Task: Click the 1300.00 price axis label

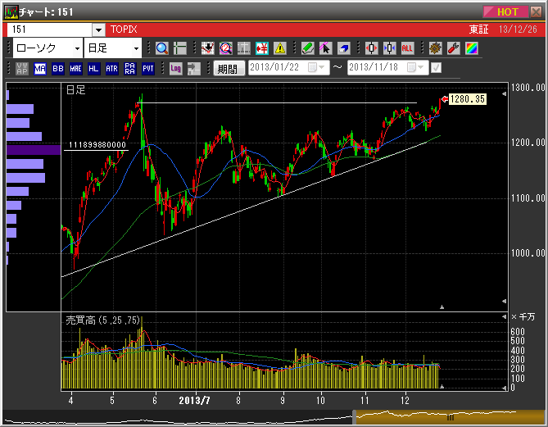Action: (528, 88)
